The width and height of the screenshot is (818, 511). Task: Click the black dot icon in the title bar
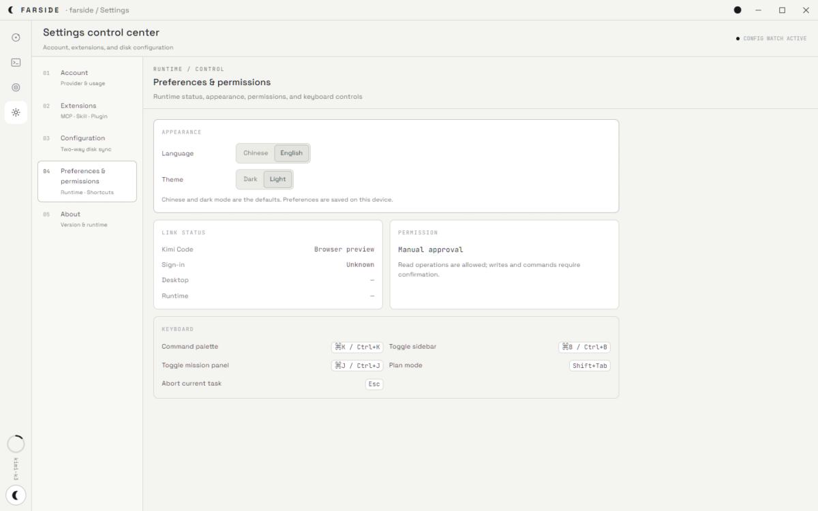(x=738, y=10)
